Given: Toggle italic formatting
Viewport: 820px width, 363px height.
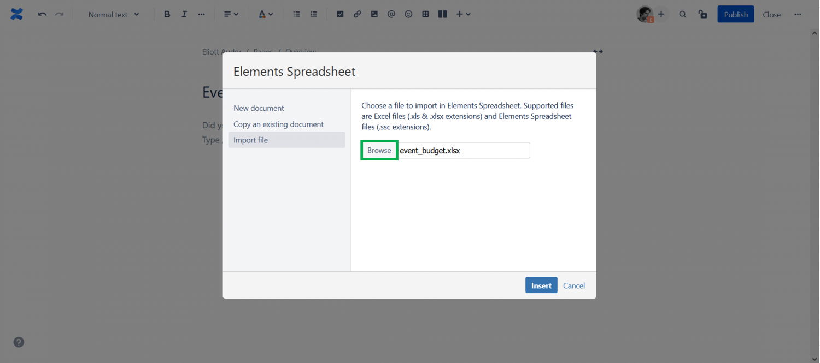Looking at the screenshot, I should pos(184,15).
